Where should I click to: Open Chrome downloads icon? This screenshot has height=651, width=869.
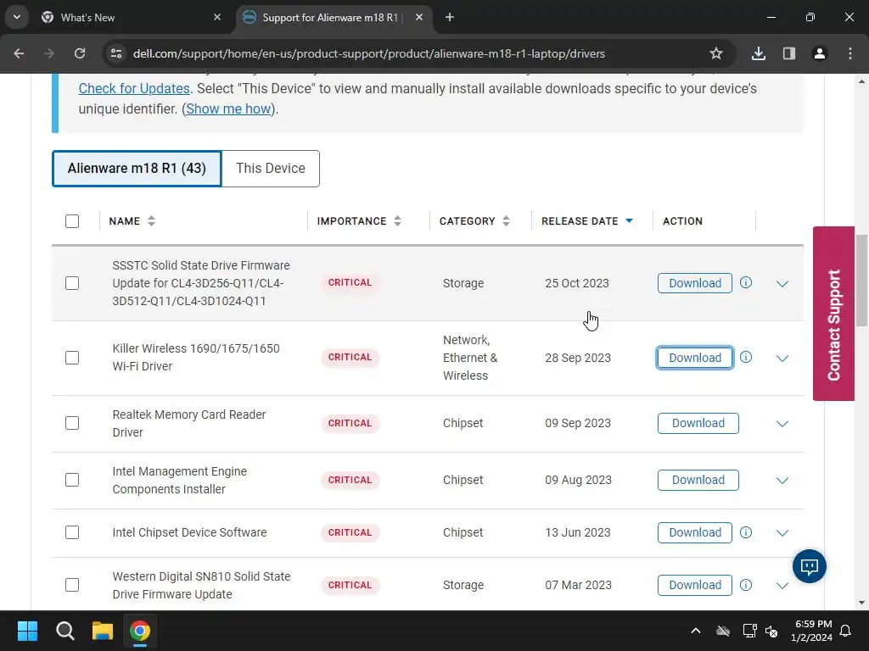[759, 53]
